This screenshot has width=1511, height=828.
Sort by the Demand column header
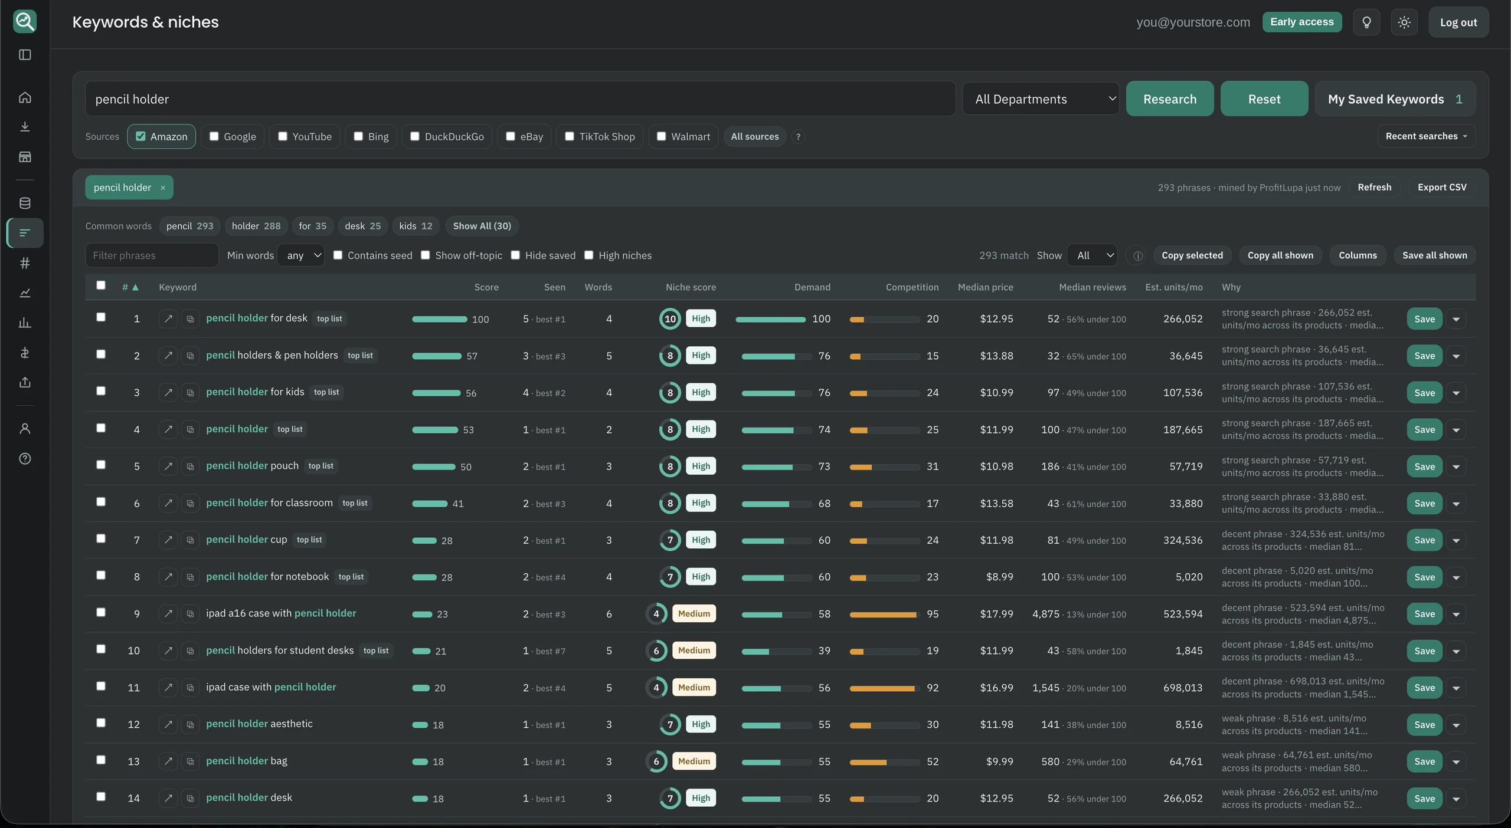(x=812, y=287)
